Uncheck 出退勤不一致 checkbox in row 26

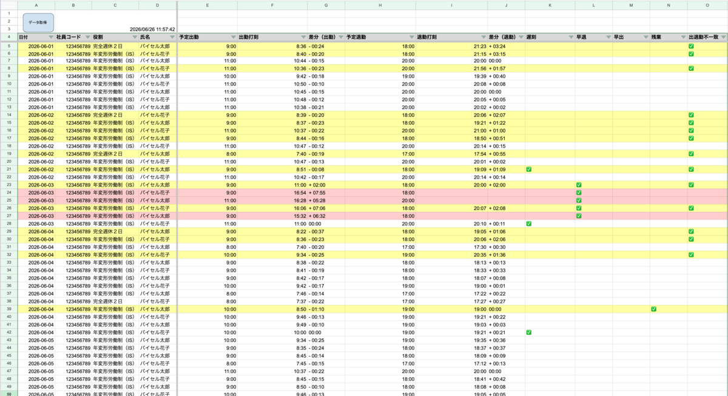691,208
